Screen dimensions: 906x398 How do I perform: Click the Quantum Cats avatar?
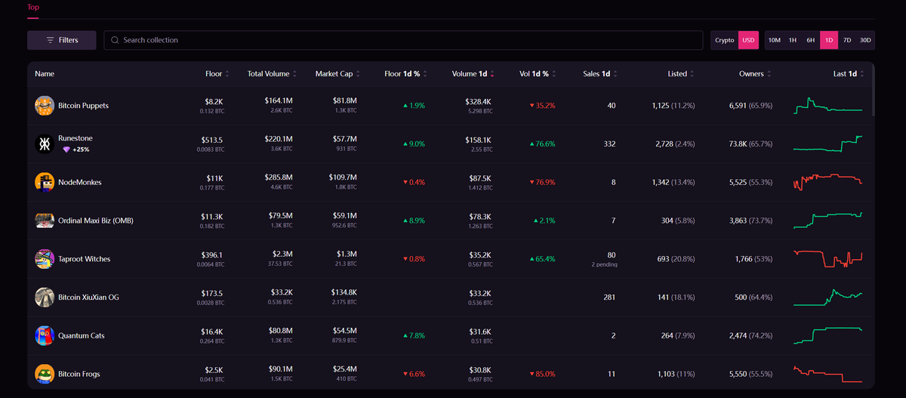[44, 335]
